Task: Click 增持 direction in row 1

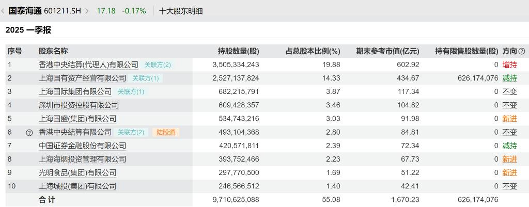Action: point(509,65)
